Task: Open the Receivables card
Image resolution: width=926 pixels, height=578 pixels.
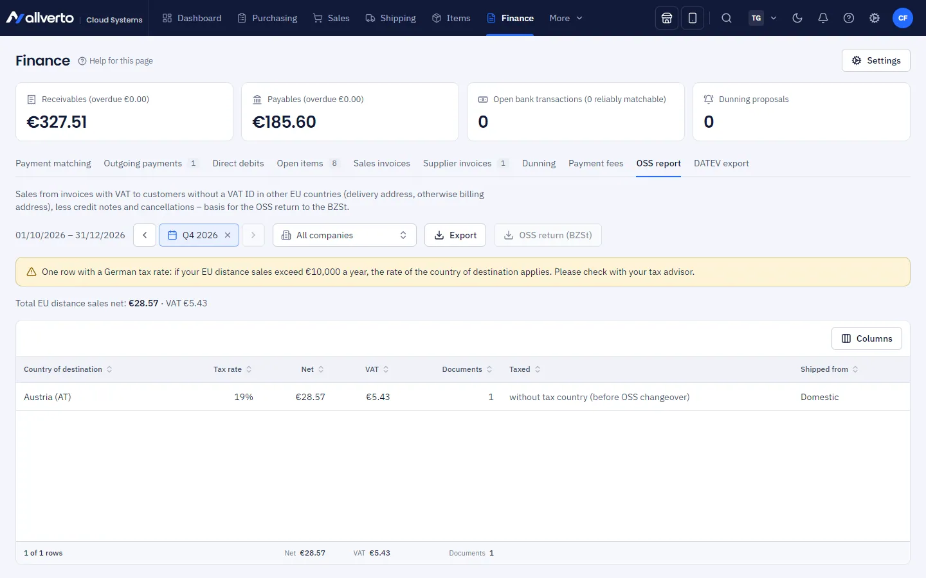Action: [124, 112]
